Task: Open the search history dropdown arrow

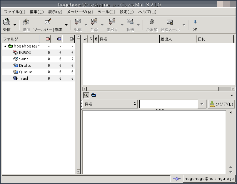Action: (202, 104)
